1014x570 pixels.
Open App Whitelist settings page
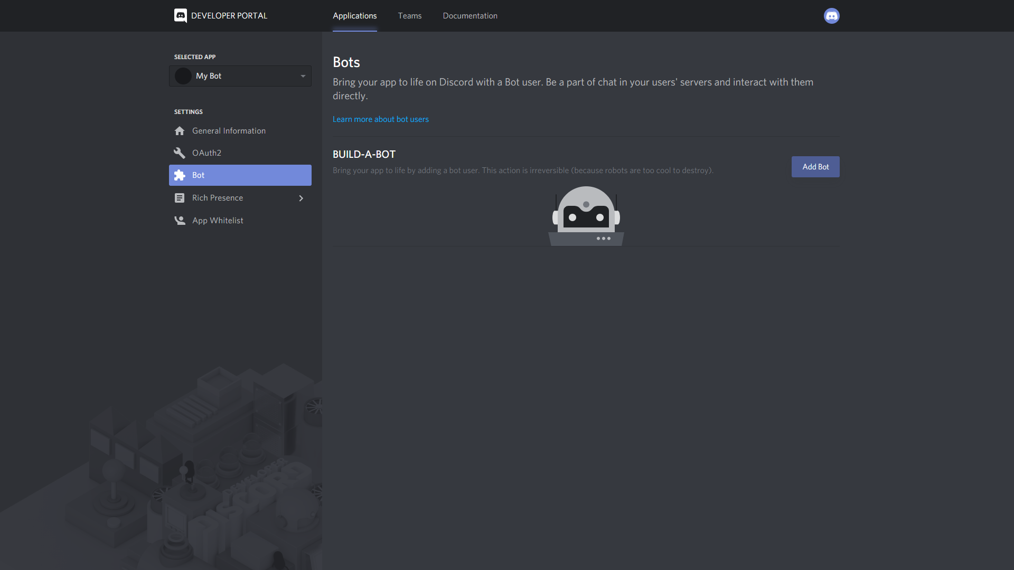pyautogui.click(x=218, y=221)
